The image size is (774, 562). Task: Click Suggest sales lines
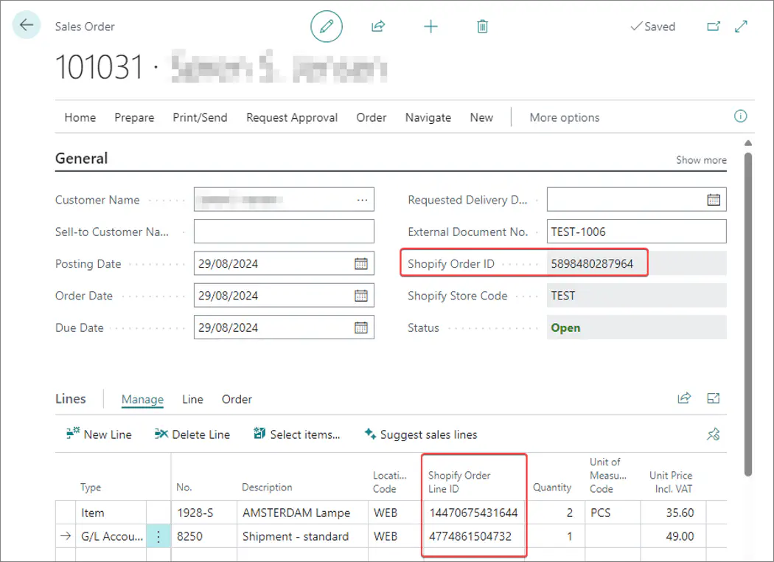pyautogui.click(x=421, y=434)
